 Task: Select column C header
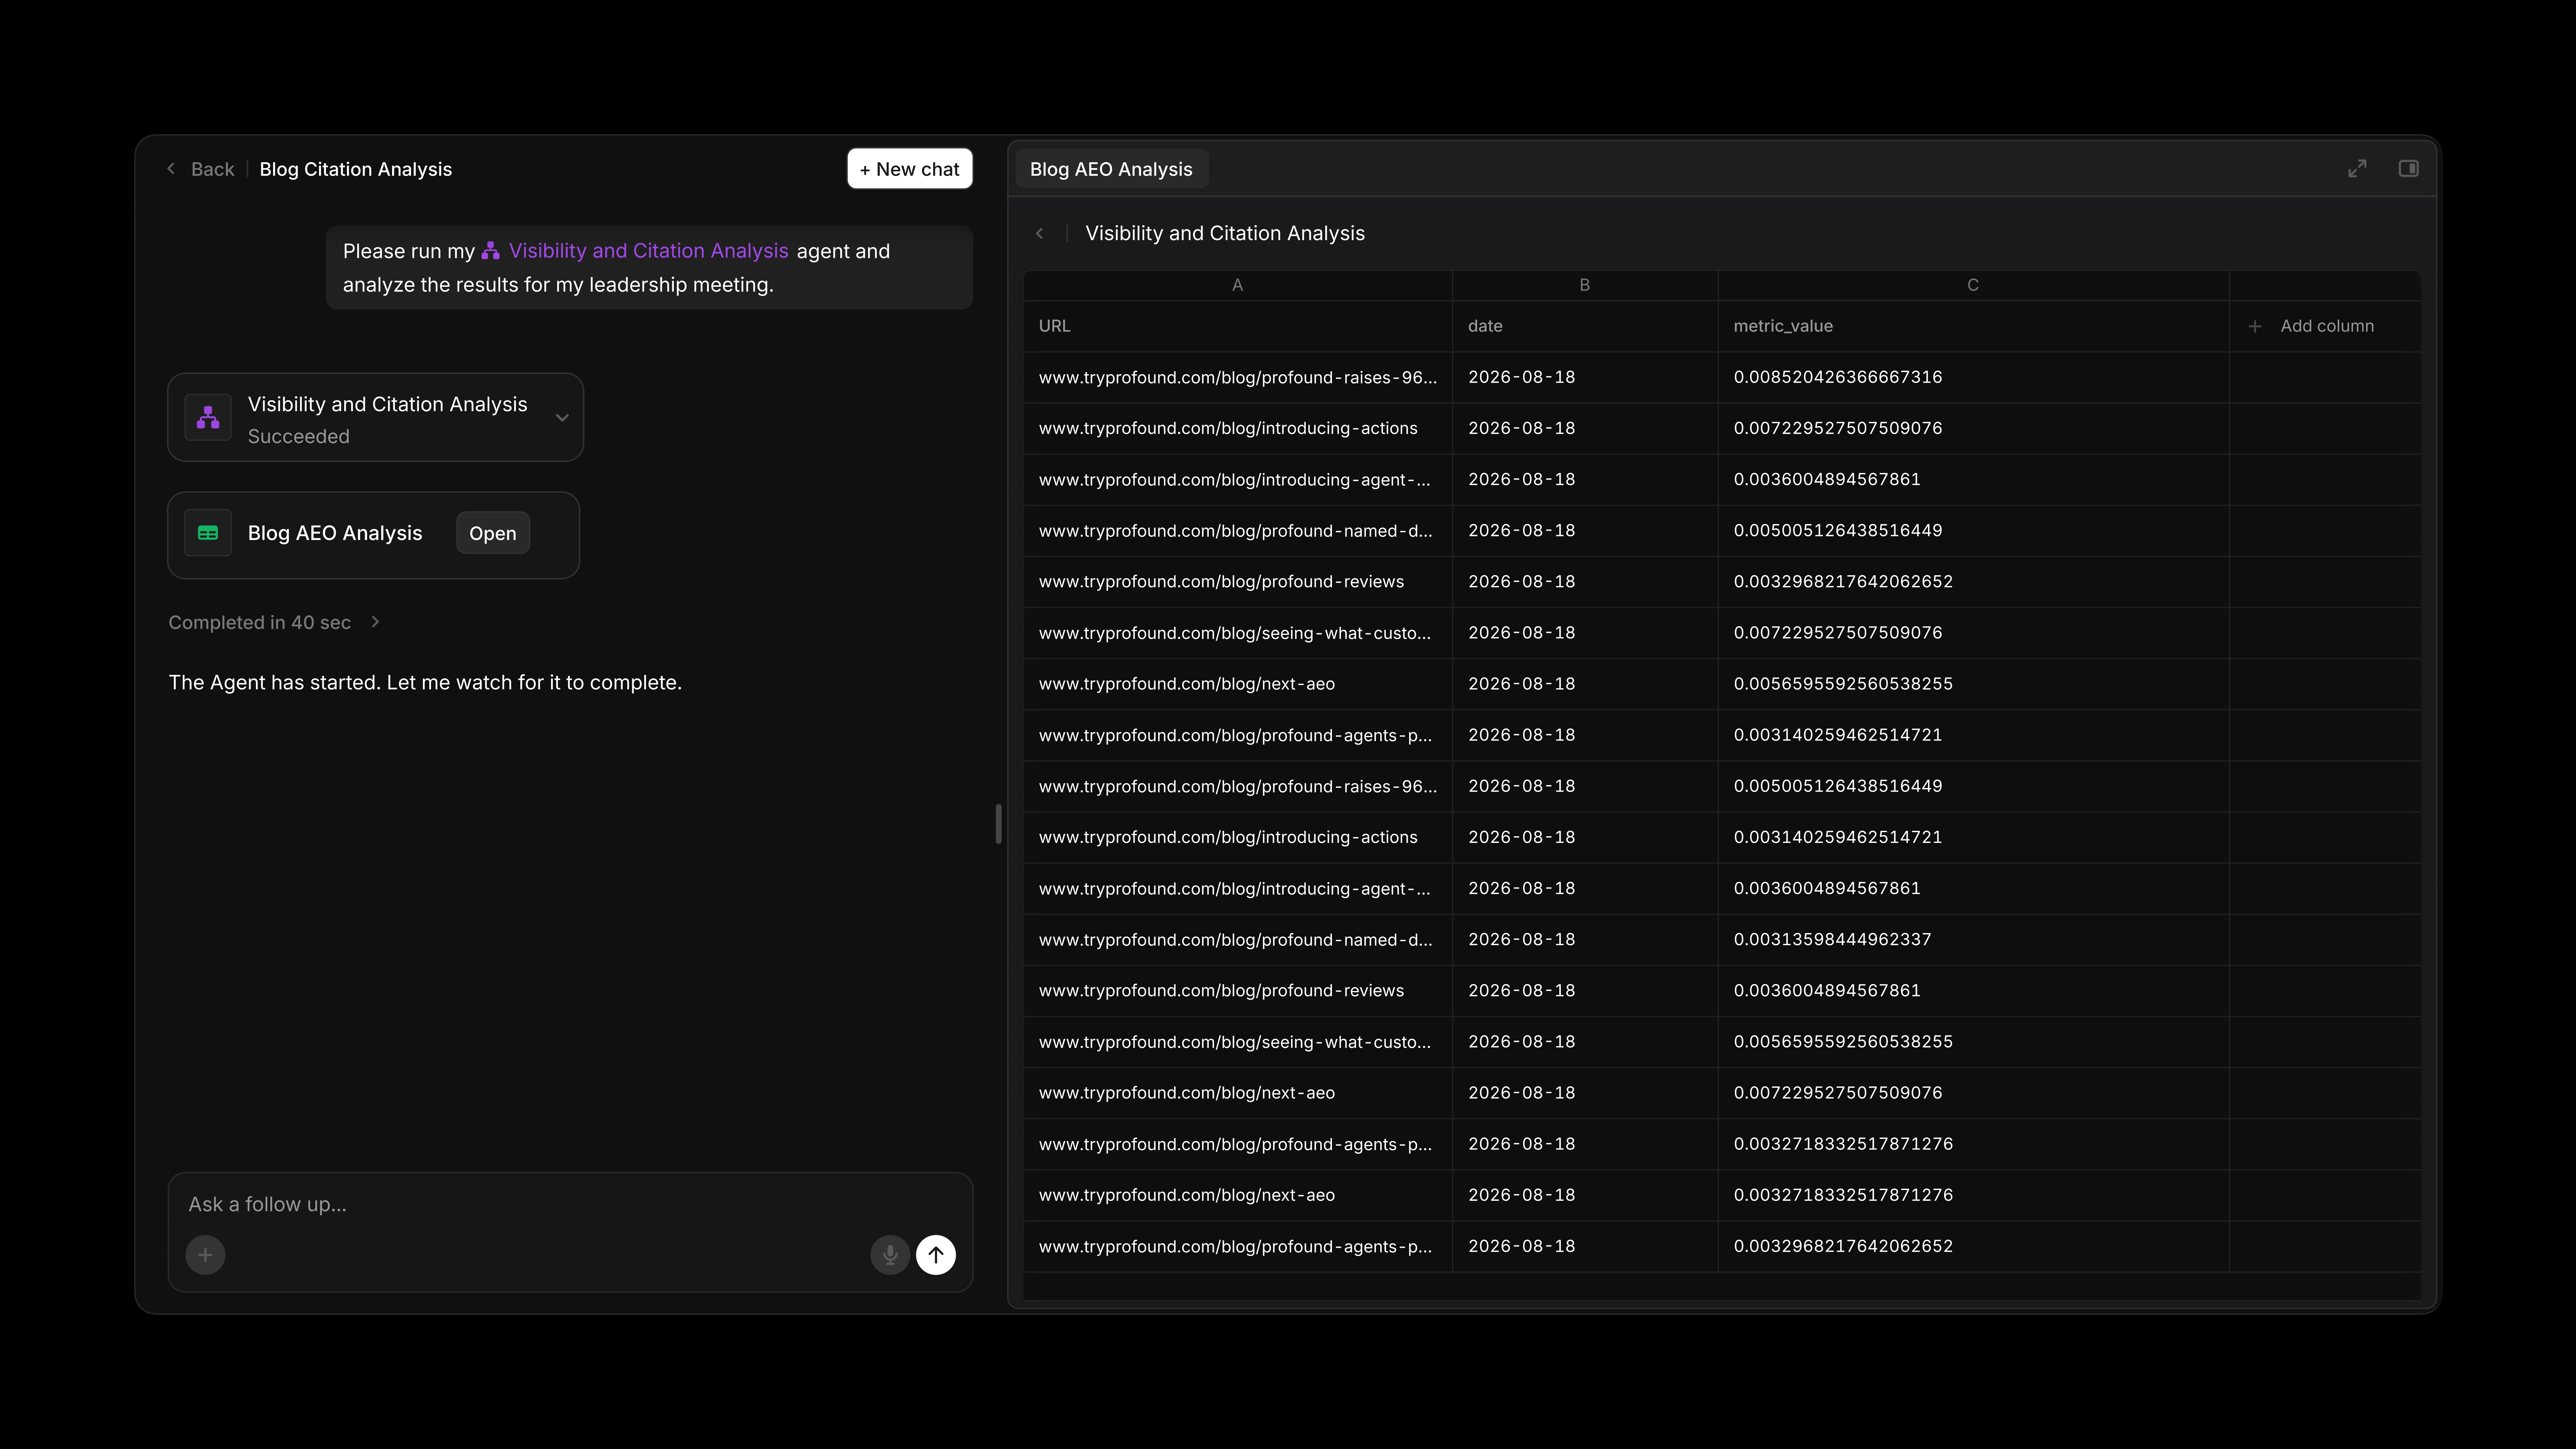click(x=1973, y=285)
